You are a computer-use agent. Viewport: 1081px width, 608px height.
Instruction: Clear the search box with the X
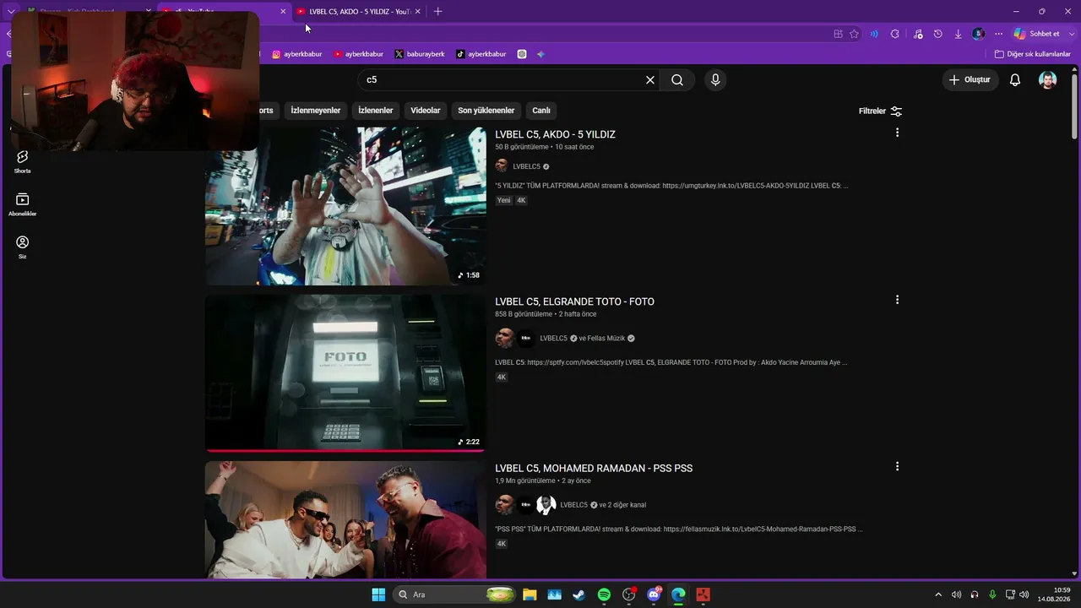[650, 80]
